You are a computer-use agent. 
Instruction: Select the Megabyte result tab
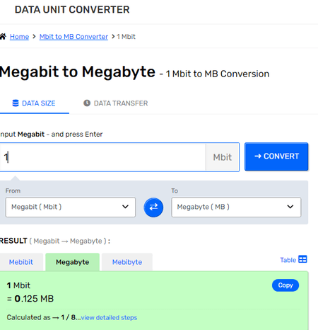click(73, 262)
